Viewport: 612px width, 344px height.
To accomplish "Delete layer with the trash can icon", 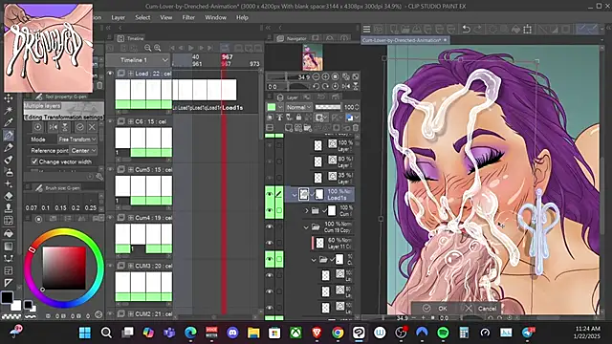I will pyautogui.click(x=356, y=128).
